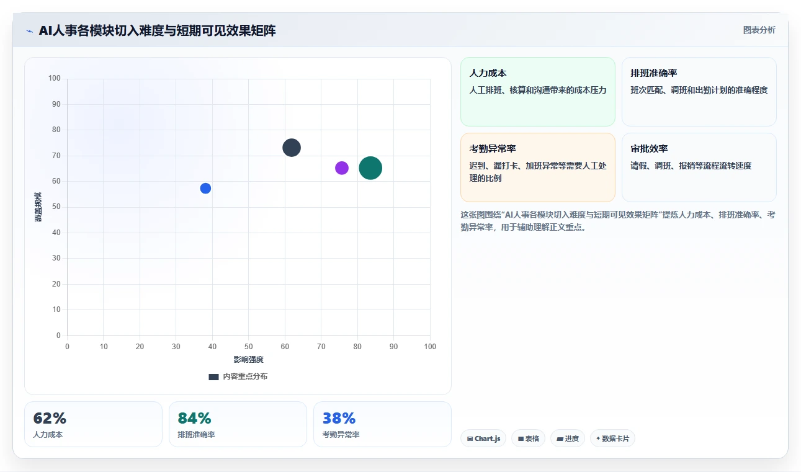801x472 pixels.
Task: Open the 排班准确率 description card
Action: coord(699,92)
